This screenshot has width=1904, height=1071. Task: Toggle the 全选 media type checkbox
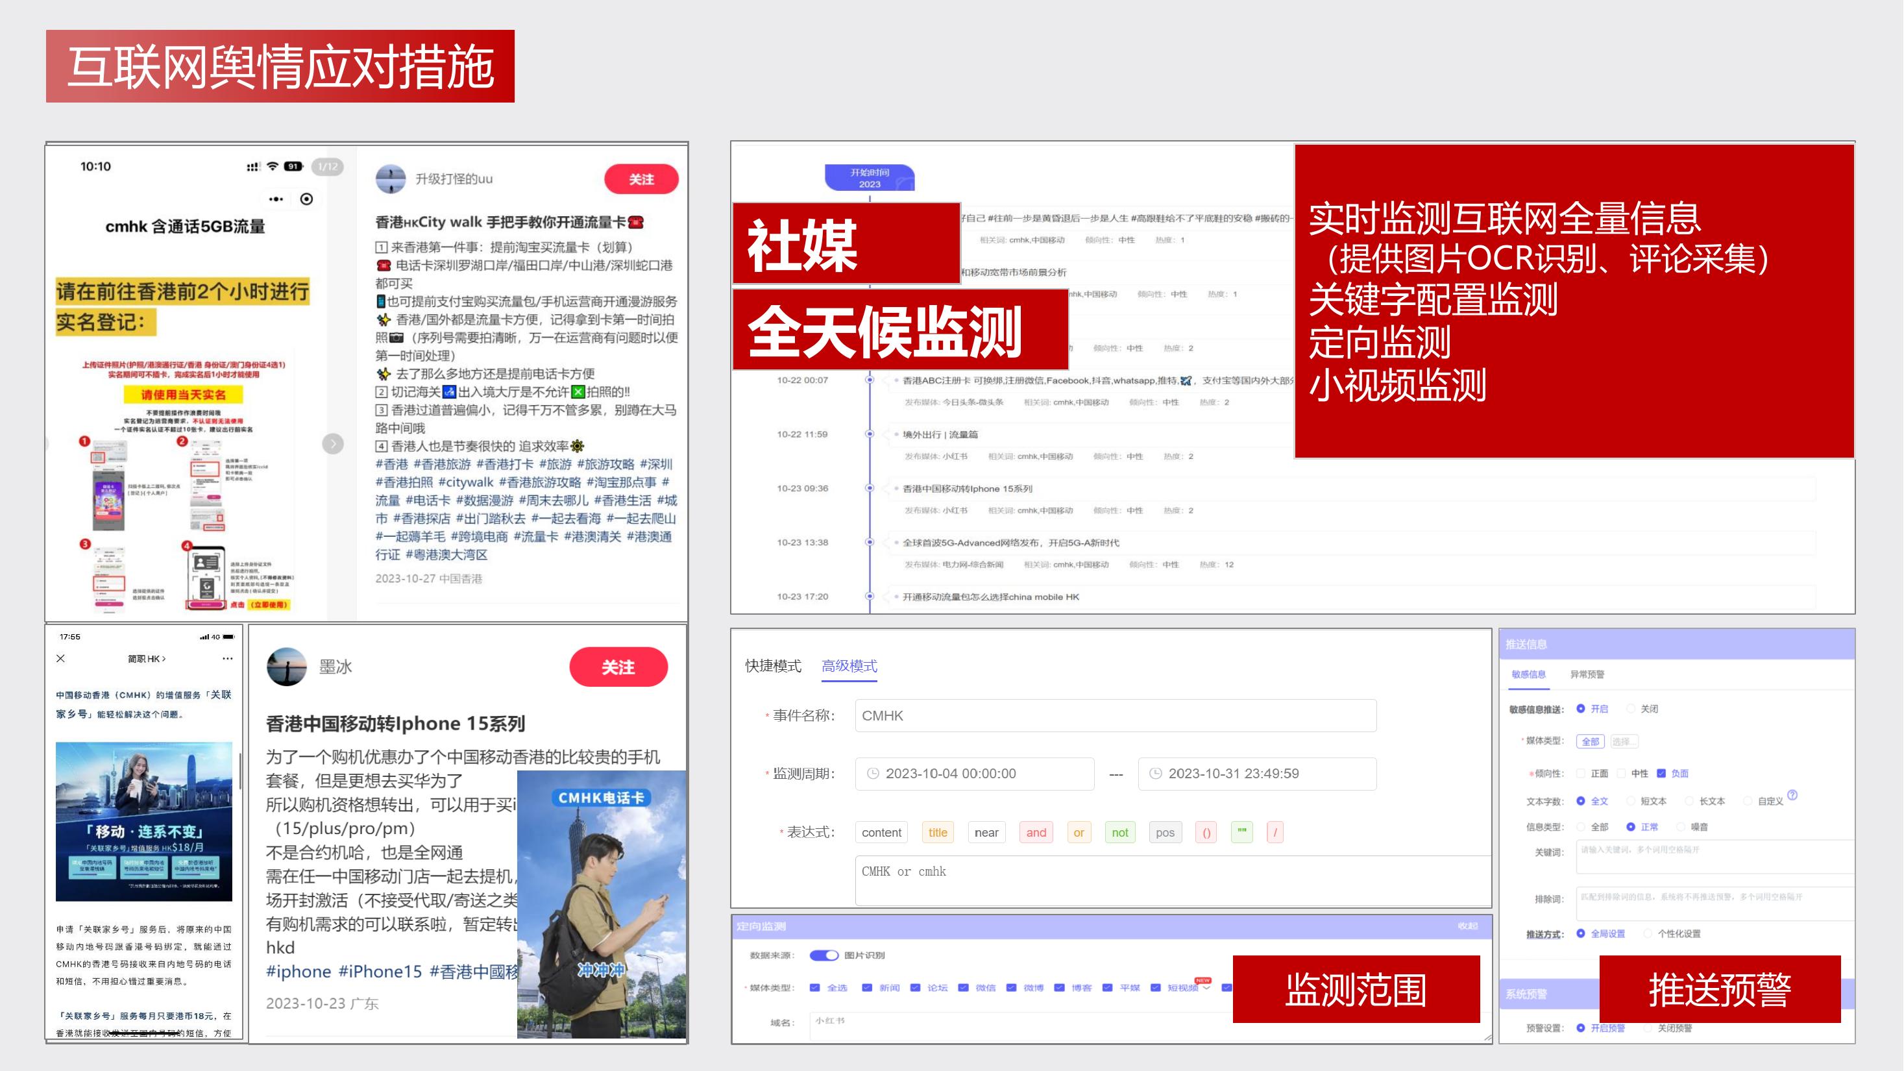(x=814, y=987)
